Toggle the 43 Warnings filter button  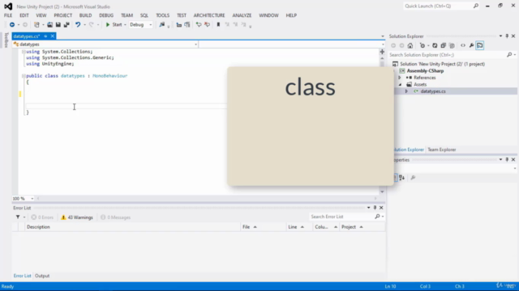77,217
